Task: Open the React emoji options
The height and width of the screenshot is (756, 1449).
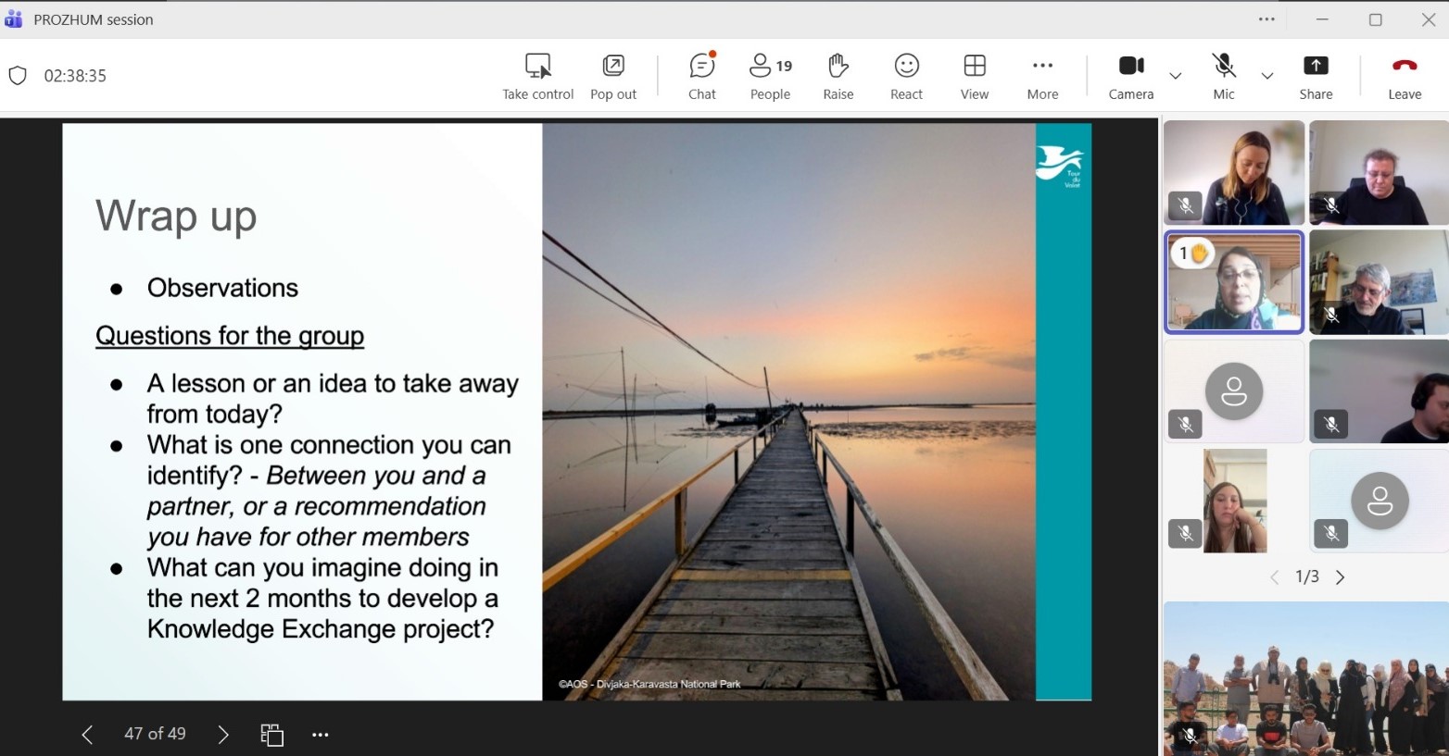Action: pyautogui.click(x=906, y=76)
